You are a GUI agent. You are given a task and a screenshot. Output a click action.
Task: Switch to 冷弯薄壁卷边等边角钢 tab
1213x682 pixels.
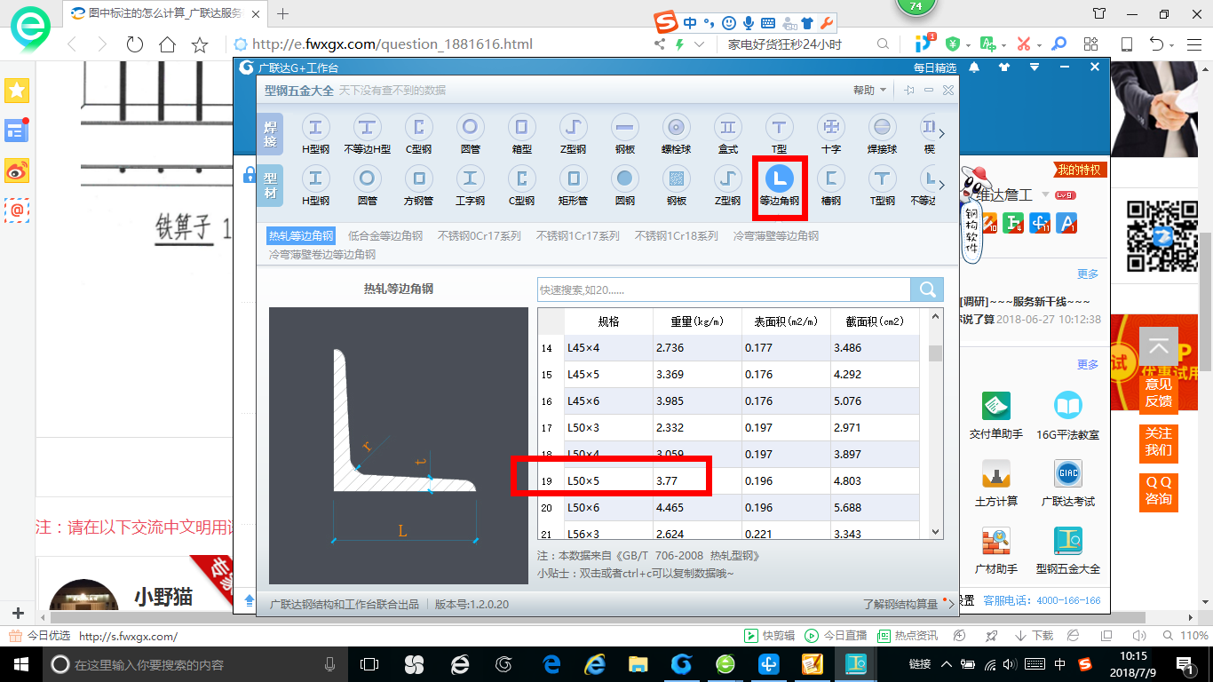[x=322, y=254]
